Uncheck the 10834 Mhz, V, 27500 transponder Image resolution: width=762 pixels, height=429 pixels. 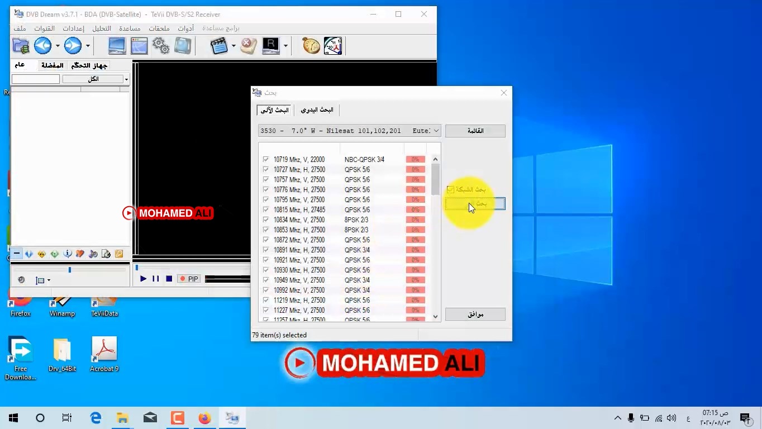pos(266,220)
